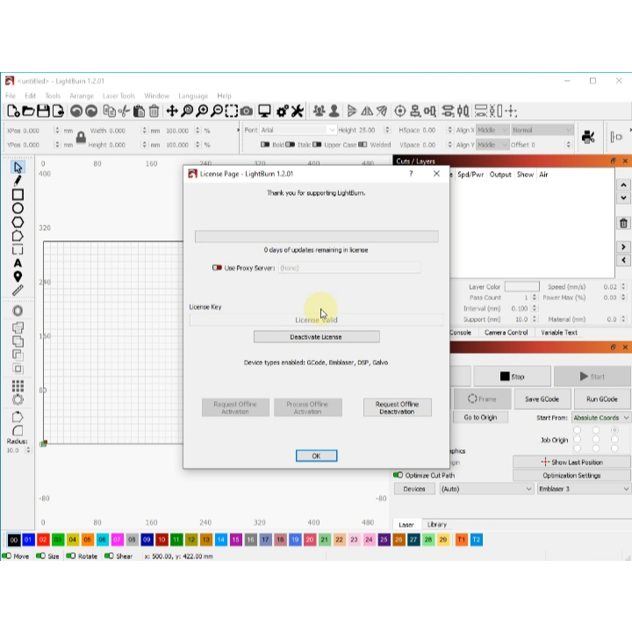Select the Text tool letter A
The image size is (632, 632).
point(18,263)
